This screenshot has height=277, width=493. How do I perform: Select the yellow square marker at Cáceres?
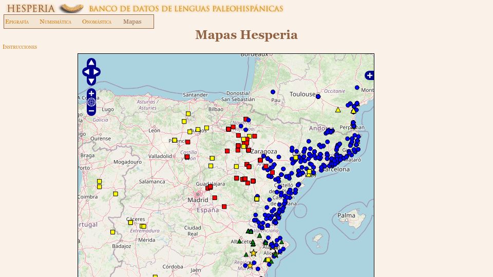point(130,222)
